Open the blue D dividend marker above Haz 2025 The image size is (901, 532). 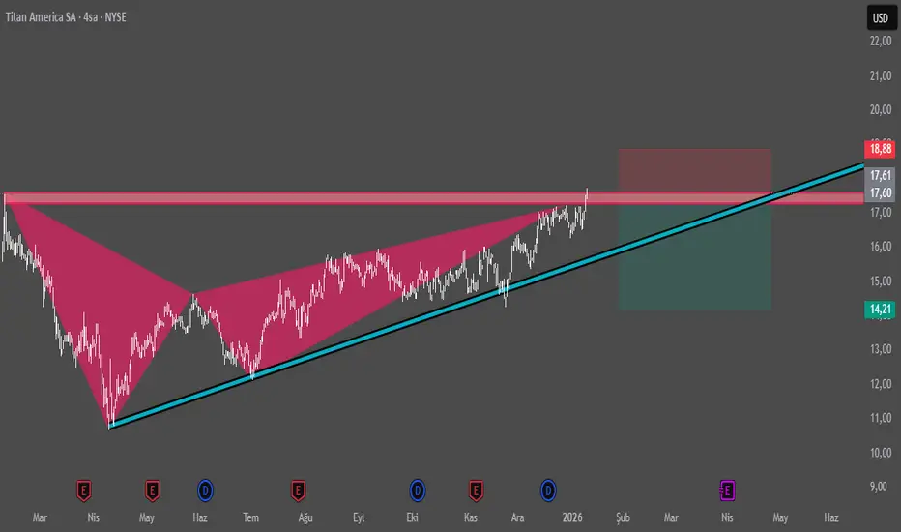205,490
